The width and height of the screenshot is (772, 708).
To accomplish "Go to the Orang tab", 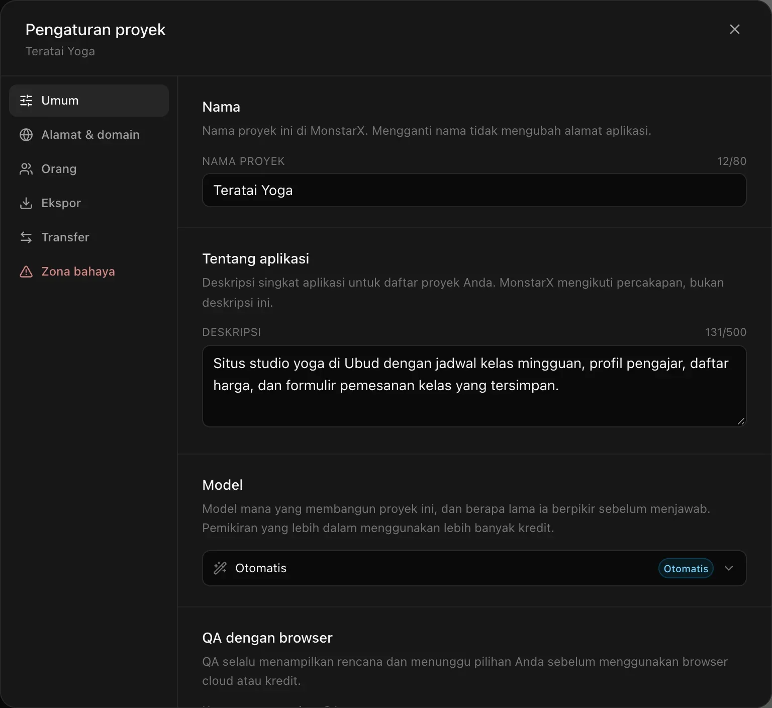I will (x=89, y=169).
